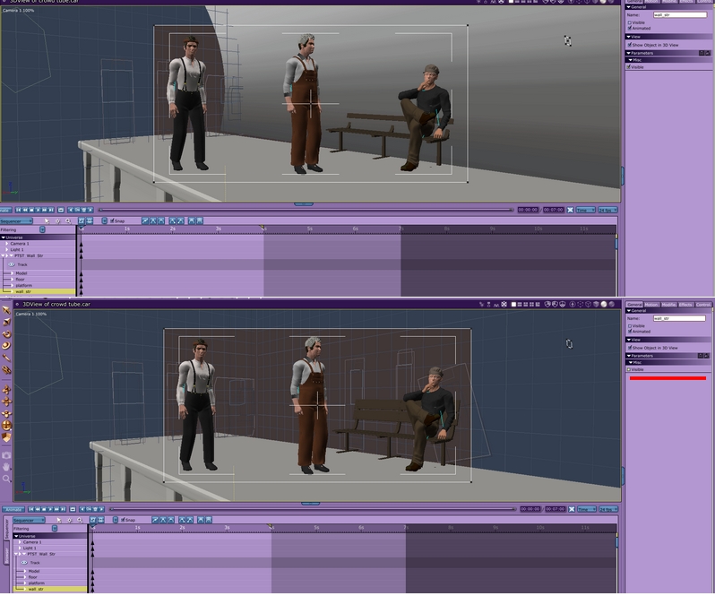Jump to end in upper window playback controls

(x=51, y=210)
